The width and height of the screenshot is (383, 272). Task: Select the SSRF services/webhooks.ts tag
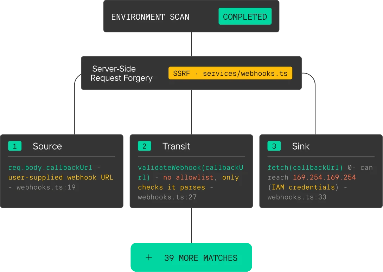tap(230, 73)
